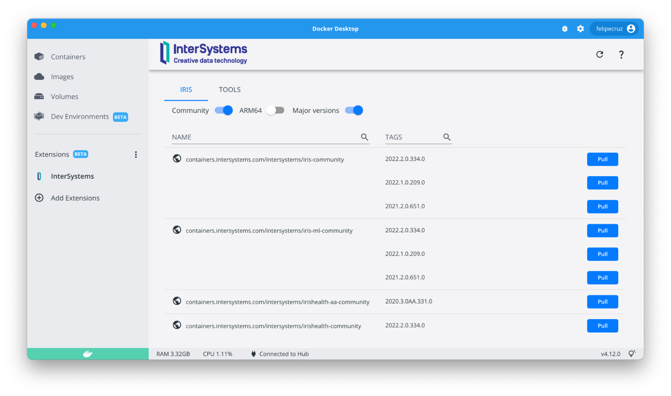Click the Docker whale icon in status bar

[87, 353]
